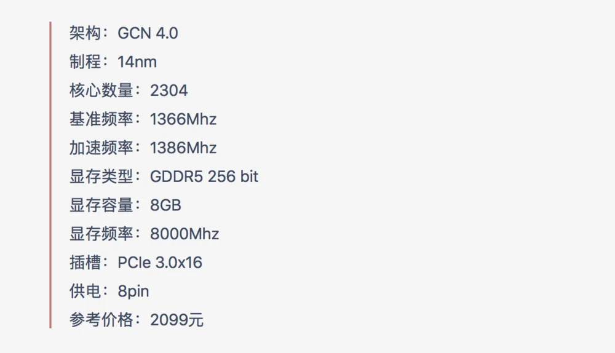615x353 pixels.
Task: Select the 显存频率 8000Mhz line
Action: tap(145, 234)
